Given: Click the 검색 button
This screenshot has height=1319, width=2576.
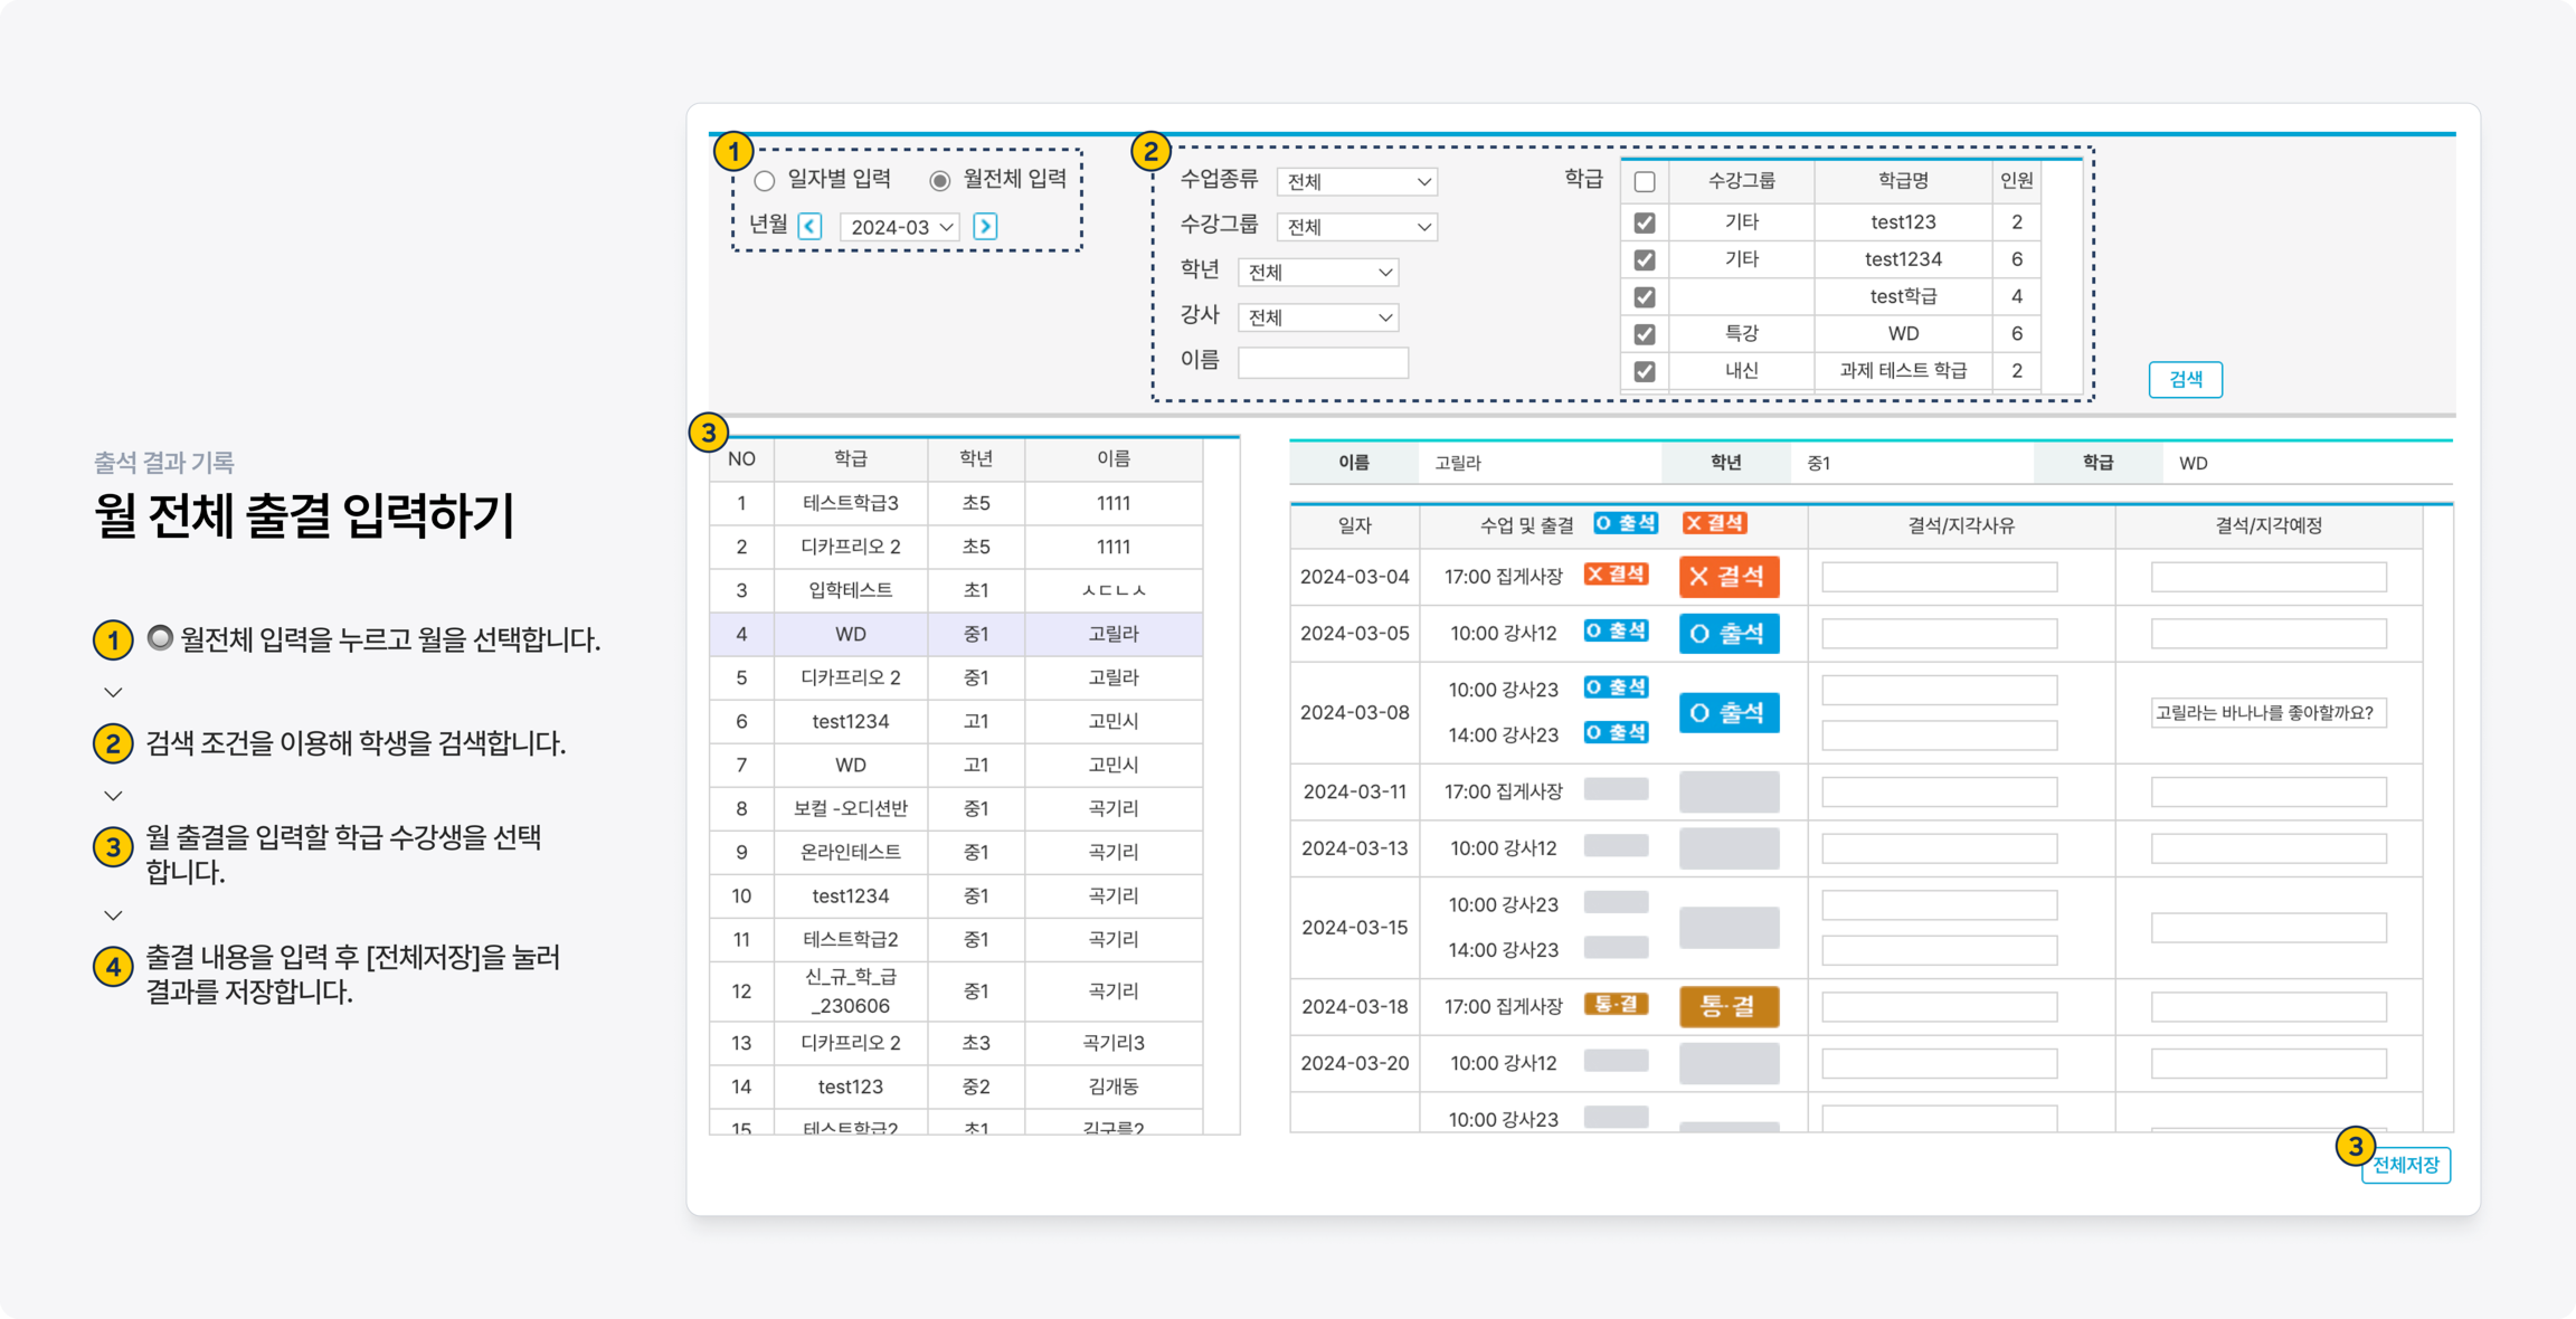Looking at the screenshot, I should point(2185,380).
